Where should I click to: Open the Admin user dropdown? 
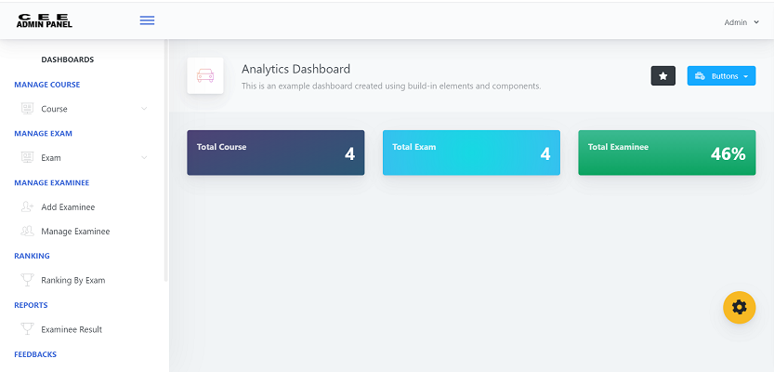tap(741, 22)
